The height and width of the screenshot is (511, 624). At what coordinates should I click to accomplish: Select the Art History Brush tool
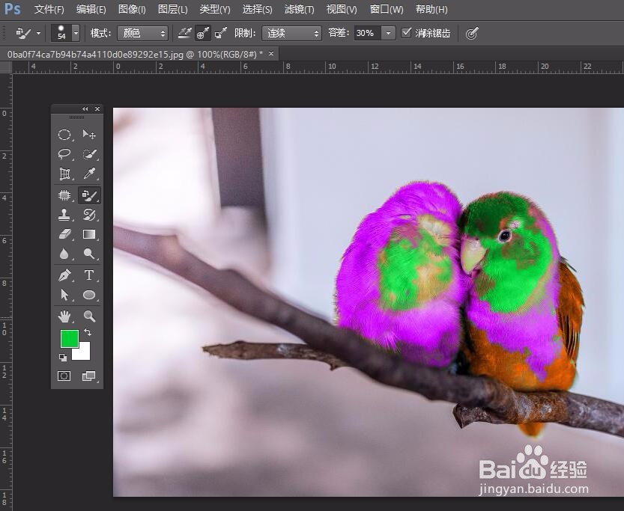click(89, 215)
